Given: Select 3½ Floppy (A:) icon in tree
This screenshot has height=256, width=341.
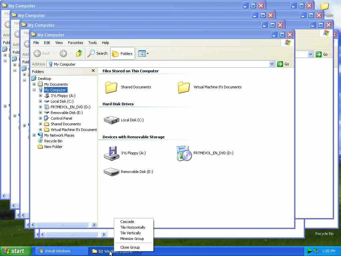Looking at the screenshot, I should pyautogui.click(x=47, y=96).
